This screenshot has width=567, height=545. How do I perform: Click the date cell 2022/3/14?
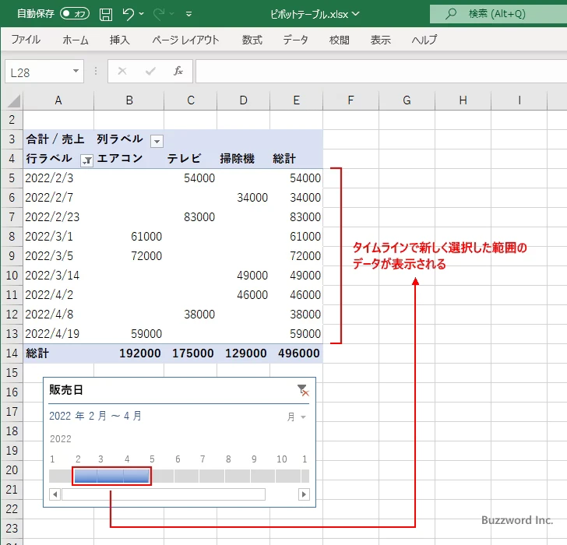(58, 276)
